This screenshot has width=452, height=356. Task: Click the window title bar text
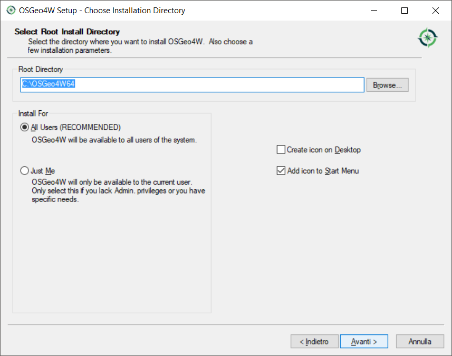click(105, 11)
